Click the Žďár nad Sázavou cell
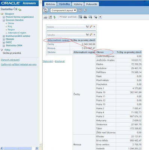 coord(106,132)
